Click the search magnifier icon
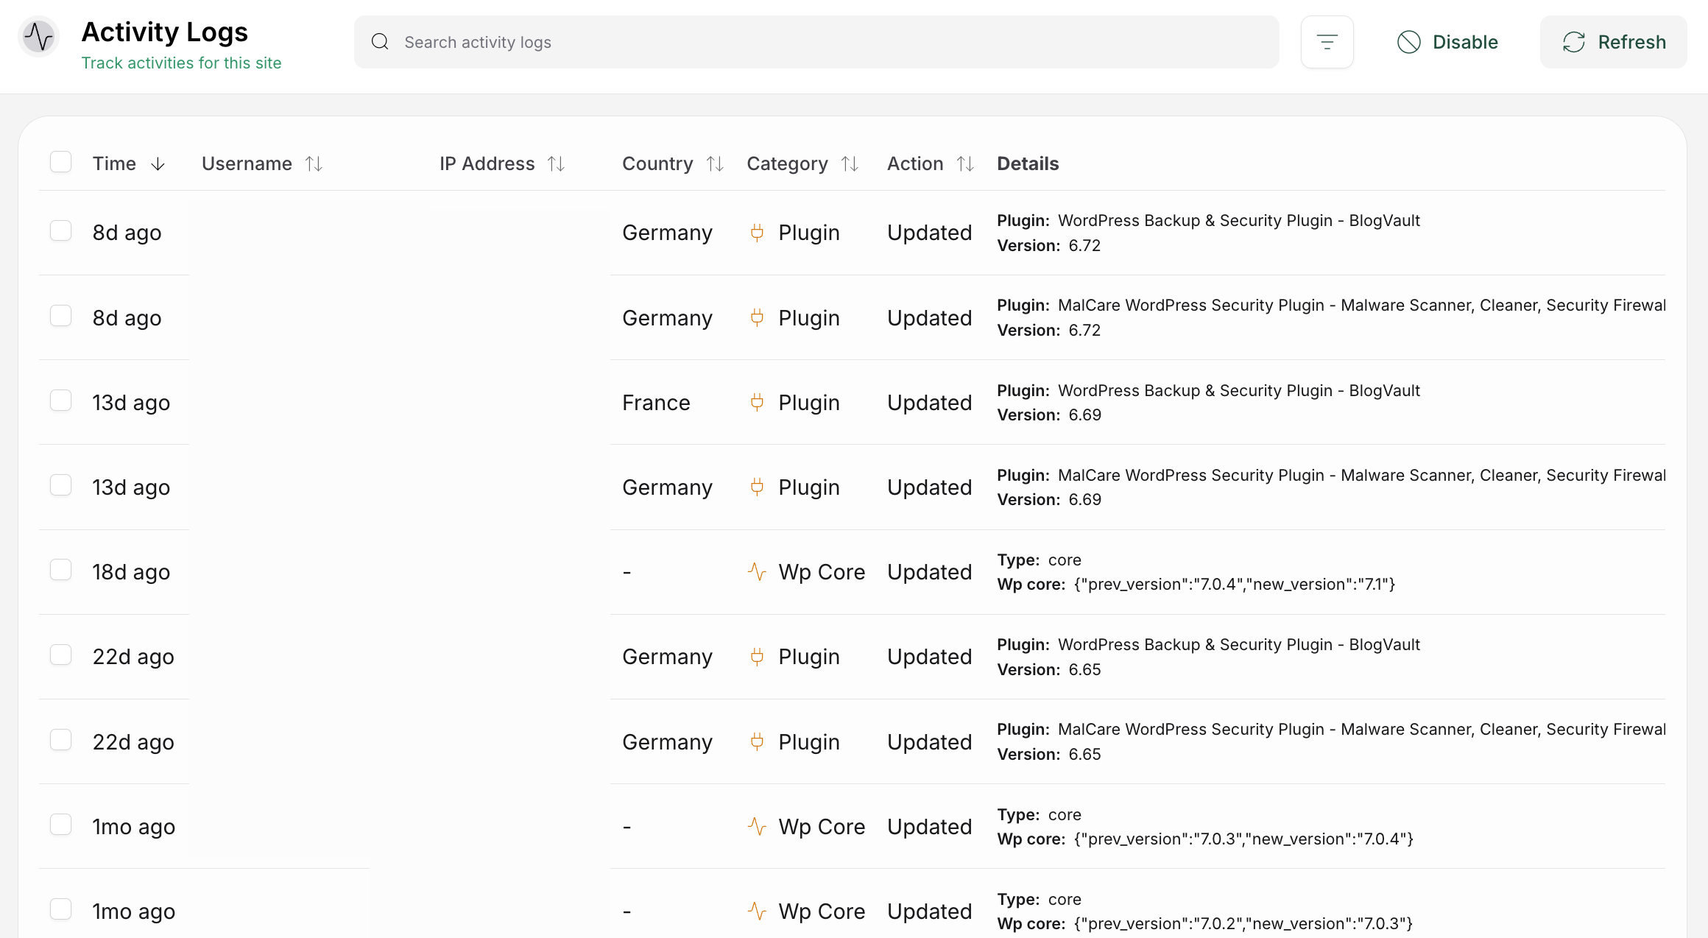1708x938 pixels. click(x=380, y=42)
